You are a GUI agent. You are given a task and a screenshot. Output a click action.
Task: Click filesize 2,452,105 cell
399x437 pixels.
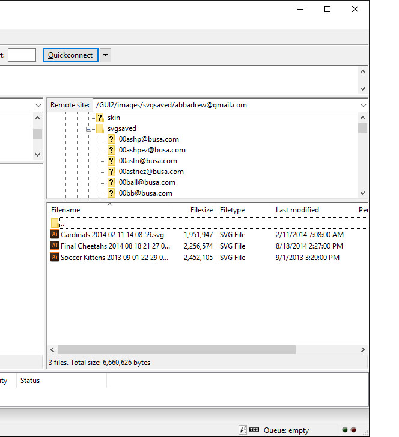[198, 258]
